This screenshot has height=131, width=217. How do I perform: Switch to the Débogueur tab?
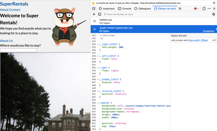click(x=143, y=9)
